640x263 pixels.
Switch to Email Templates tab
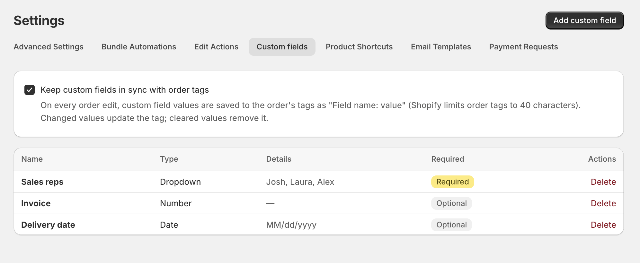[441, 47]
